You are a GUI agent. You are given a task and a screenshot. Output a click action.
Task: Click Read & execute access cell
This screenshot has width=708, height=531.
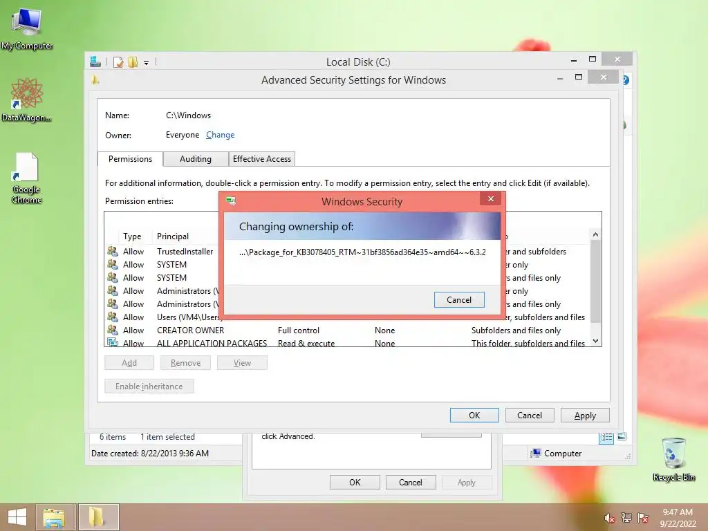pos(306,343)
